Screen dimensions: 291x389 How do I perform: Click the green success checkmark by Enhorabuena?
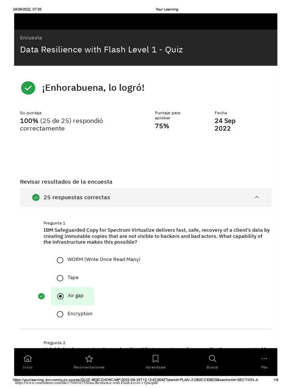[x=28, y=88]
